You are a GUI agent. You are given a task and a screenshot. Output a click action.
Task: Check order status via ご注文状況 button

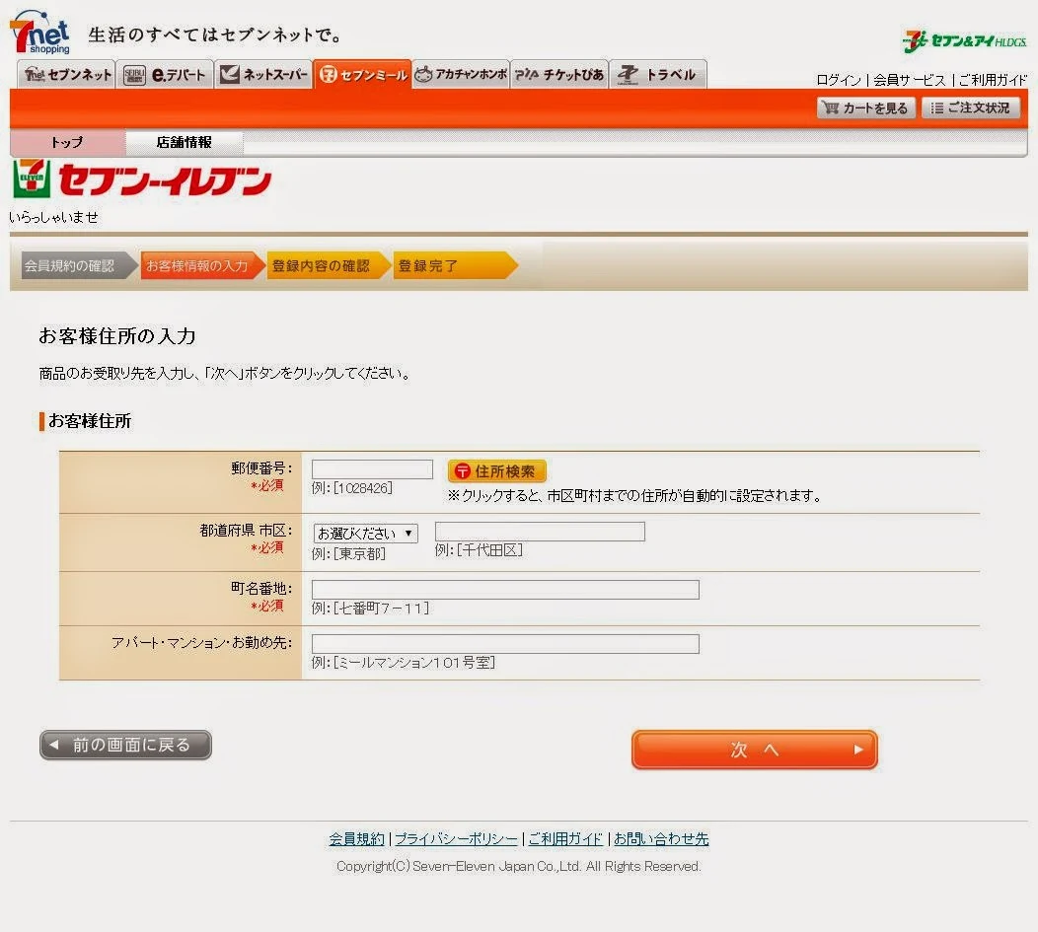(970, 108)
